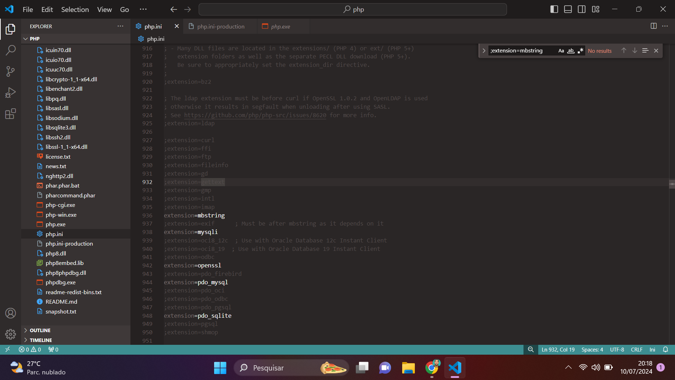Open the File menu

28,9
